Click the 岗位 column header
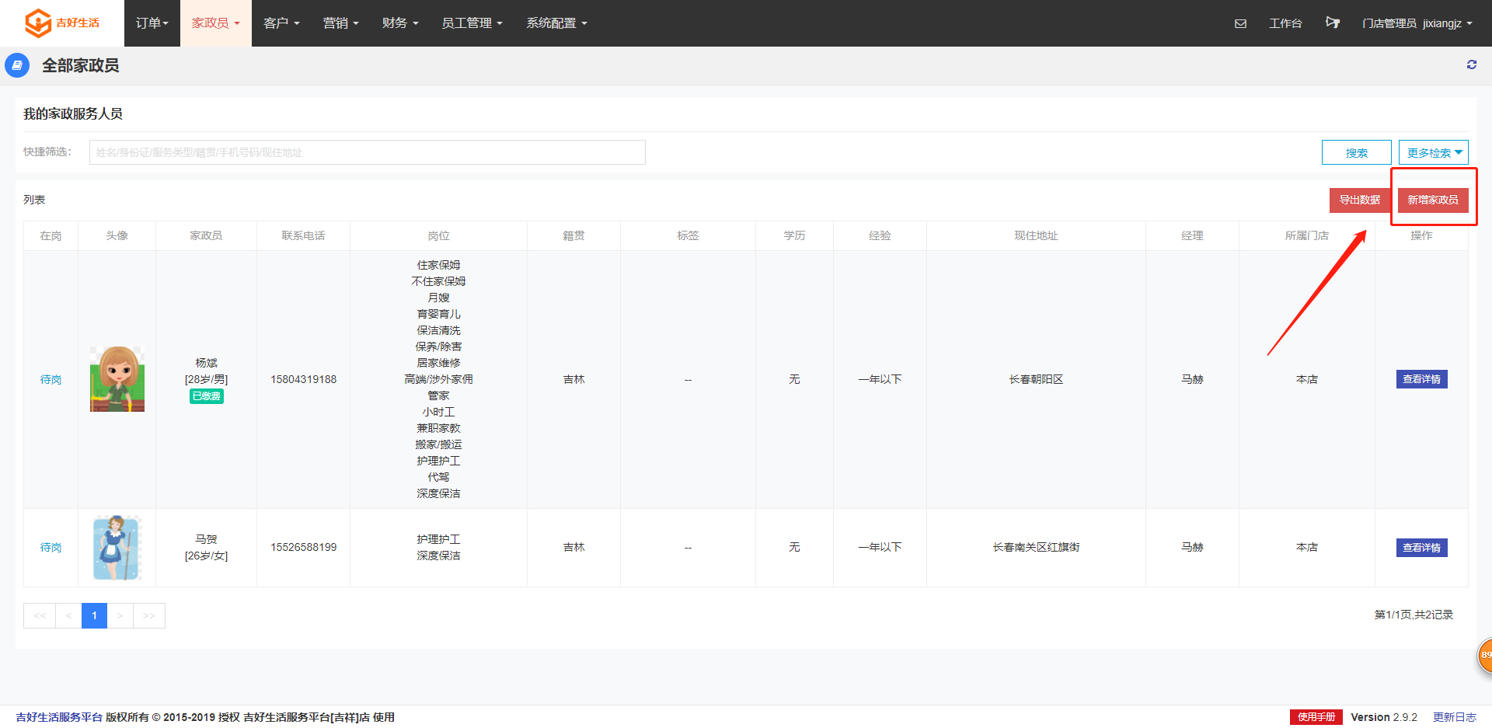Image resolution: width=1492 pixels, height=728 pixels. pyautogui.click(x=438, y=235)
